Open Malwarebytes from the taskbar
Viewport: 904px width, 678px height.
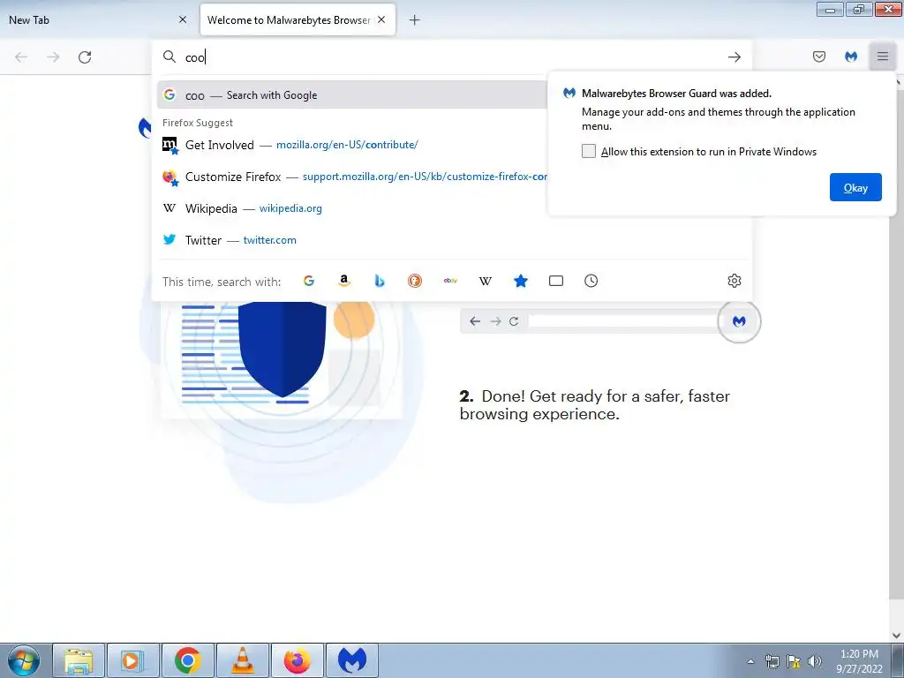click(x=352, y=660)
